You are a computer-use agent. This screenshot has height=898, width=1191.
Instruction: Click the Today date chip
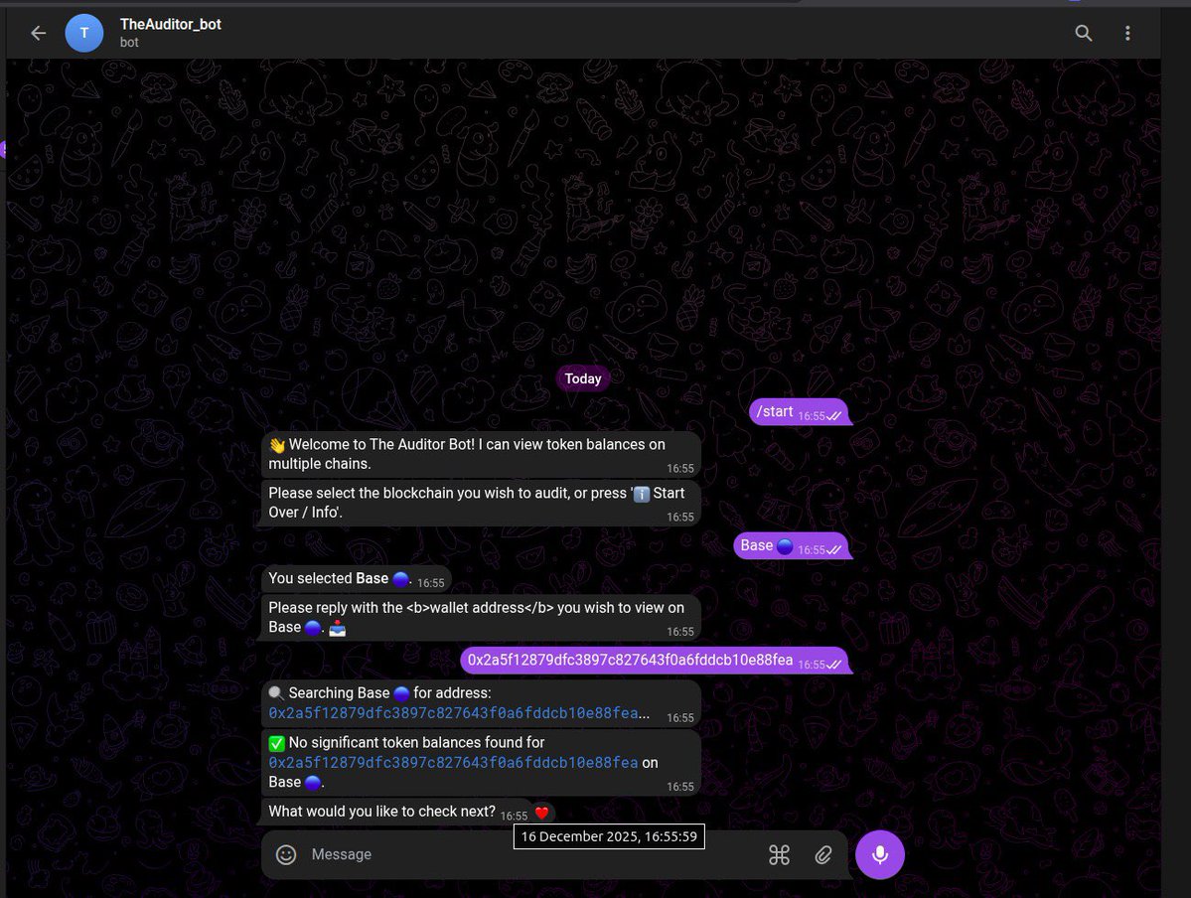(x=582, y=378)
